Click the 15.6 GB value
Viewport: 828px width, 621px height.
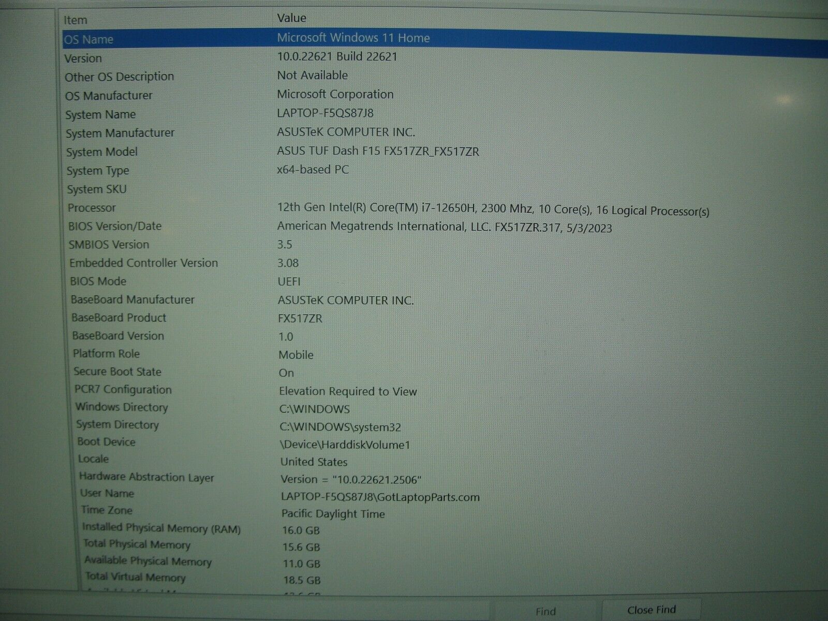pos(302,547)
